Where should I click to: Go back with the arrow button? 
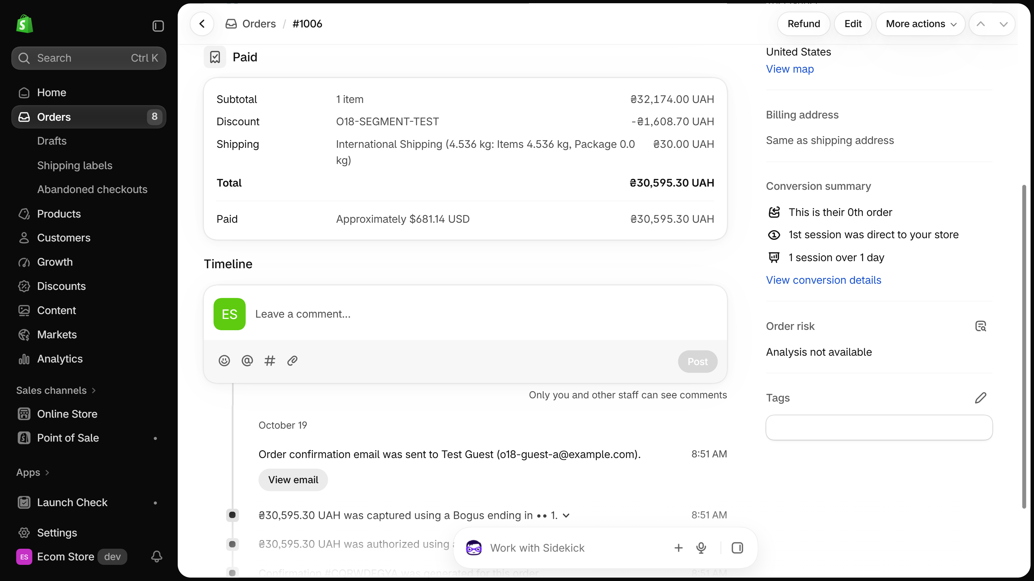[x=202, y=24]
